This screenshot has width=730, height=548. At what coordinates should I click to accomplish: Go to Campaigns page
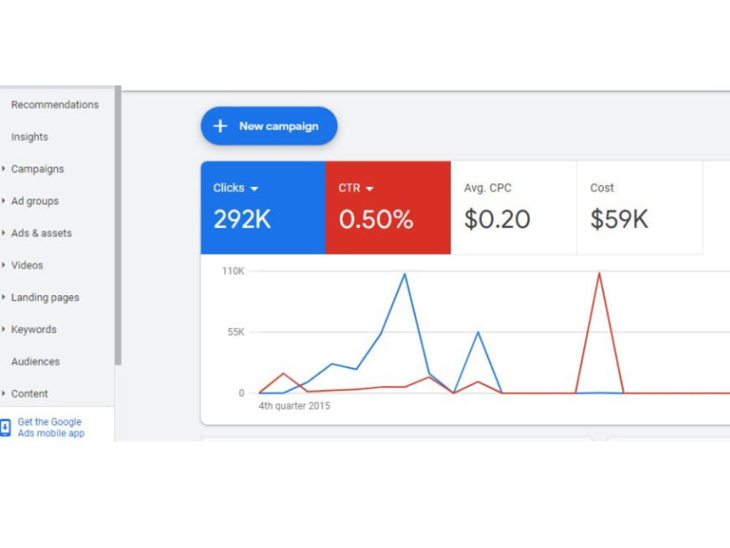[x=38, y=170]
